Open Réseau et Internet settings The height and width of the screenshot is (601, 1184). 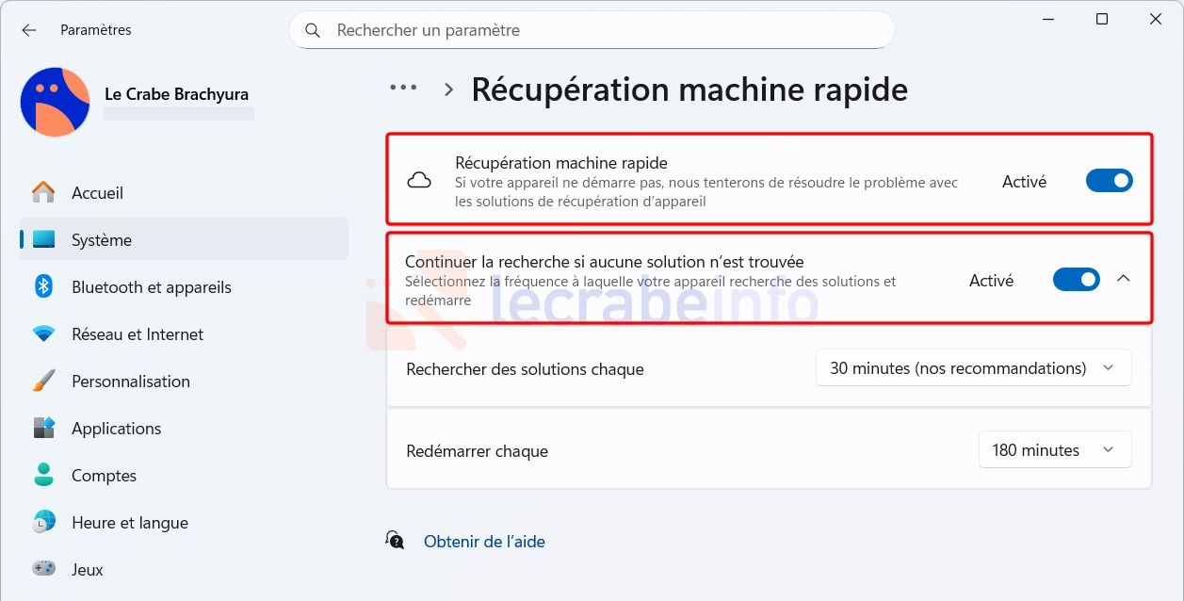click(184, 333)
